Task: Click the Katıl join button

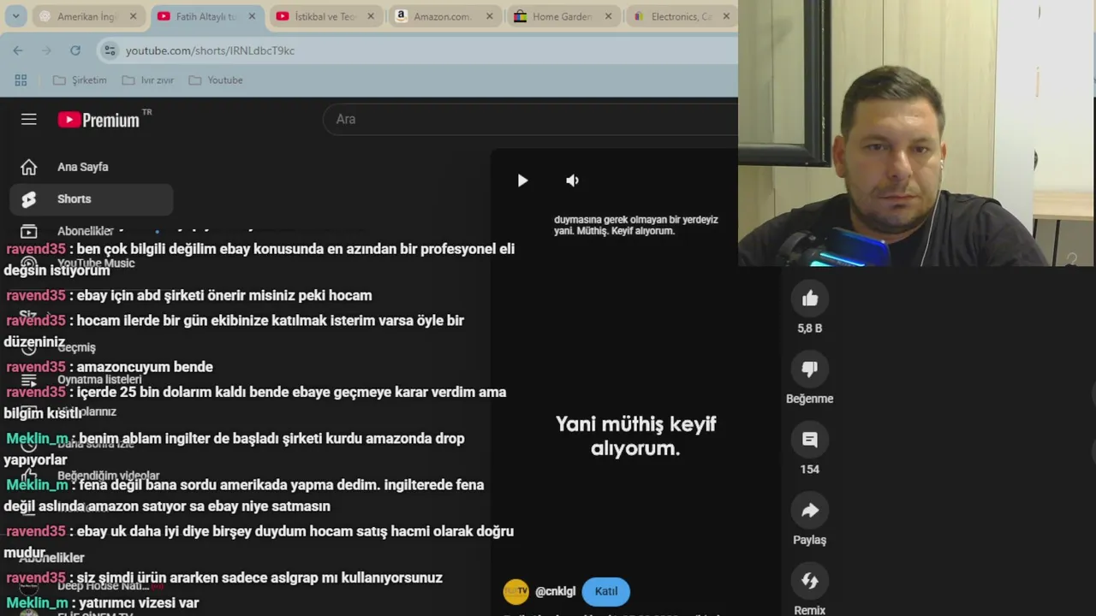Action: pyautogui.click(x=606, y=591)
